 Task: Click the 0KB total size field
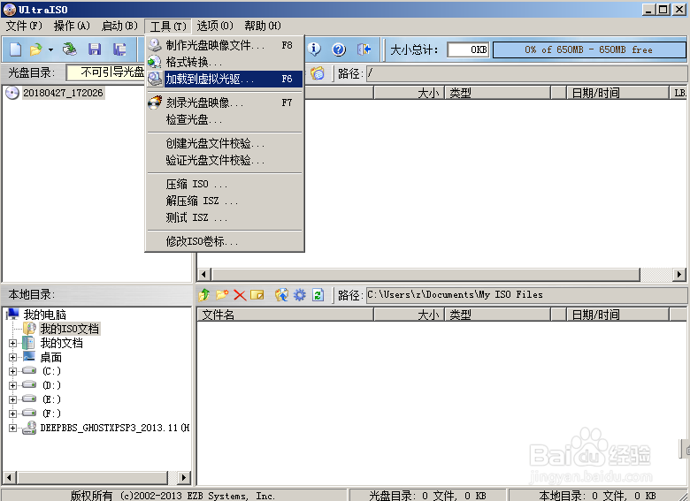(468, 49)
